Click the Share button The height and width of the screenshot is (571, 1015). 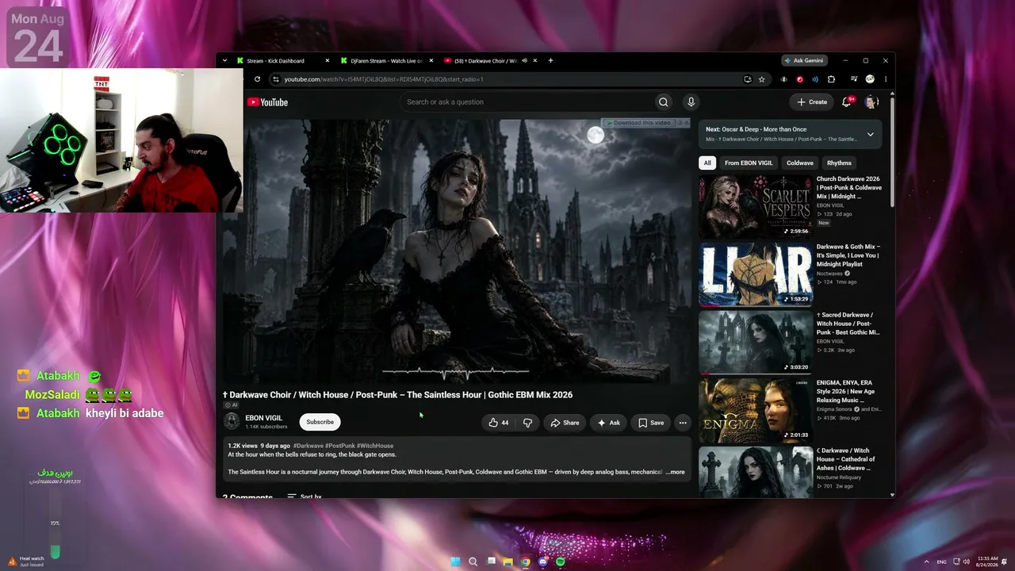point(565,423)
